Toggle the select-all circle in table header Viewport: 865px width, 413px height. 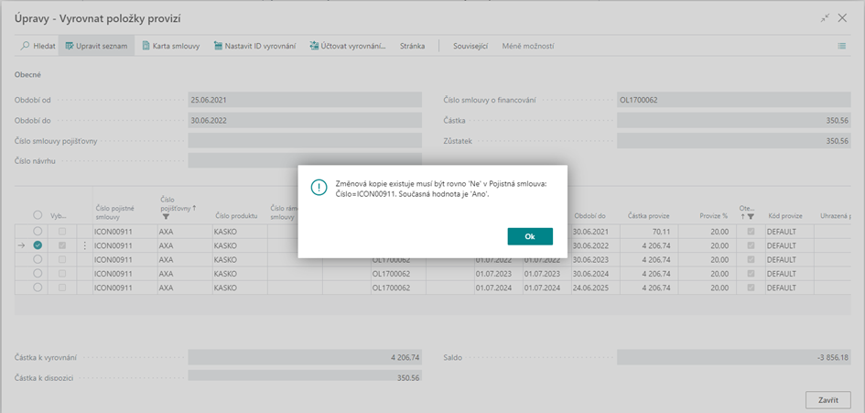click(x=38, y=216)
